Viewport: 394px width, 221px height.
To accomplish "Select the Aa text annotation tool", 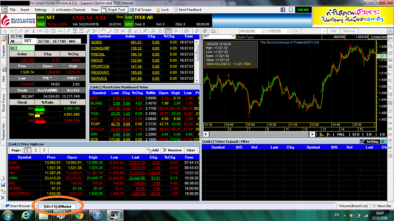I will pyautogui.click(x=60, y=31).
